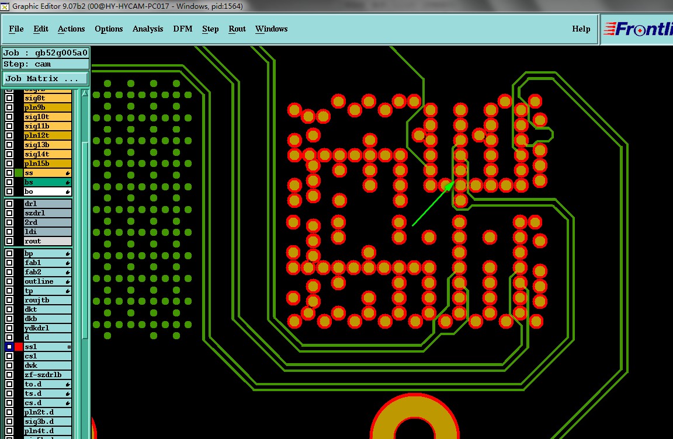
Task: Select the roujtb layer name
Action: [x=48, y=300]
